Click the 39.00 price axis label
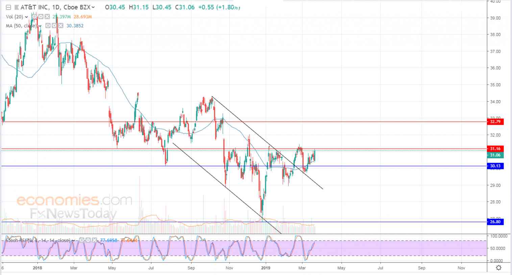The image size is (512, 275). click(x=495, y=18)
